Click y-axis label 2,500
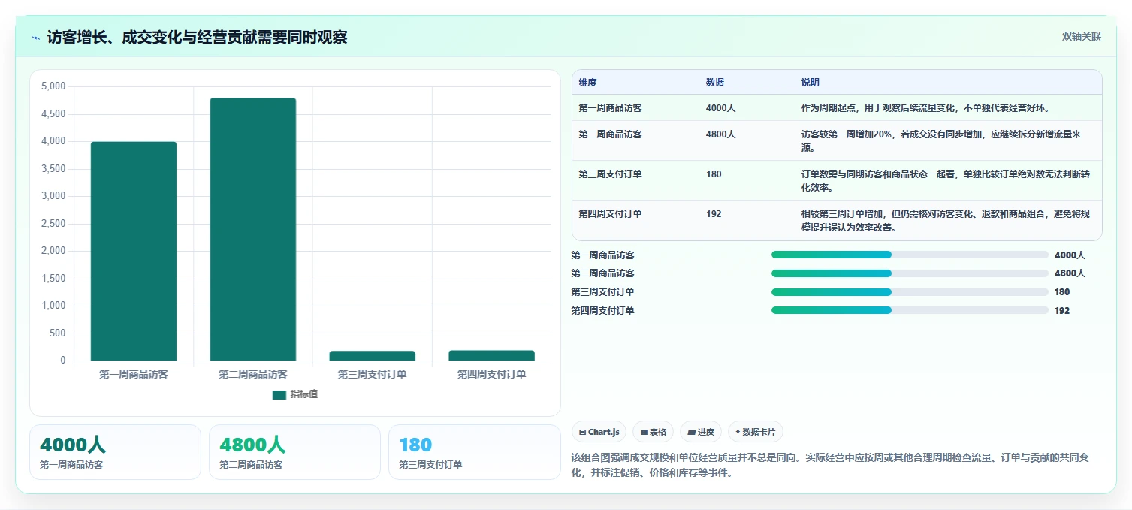The image size is (1132, 510). click(x=53, y=224)
